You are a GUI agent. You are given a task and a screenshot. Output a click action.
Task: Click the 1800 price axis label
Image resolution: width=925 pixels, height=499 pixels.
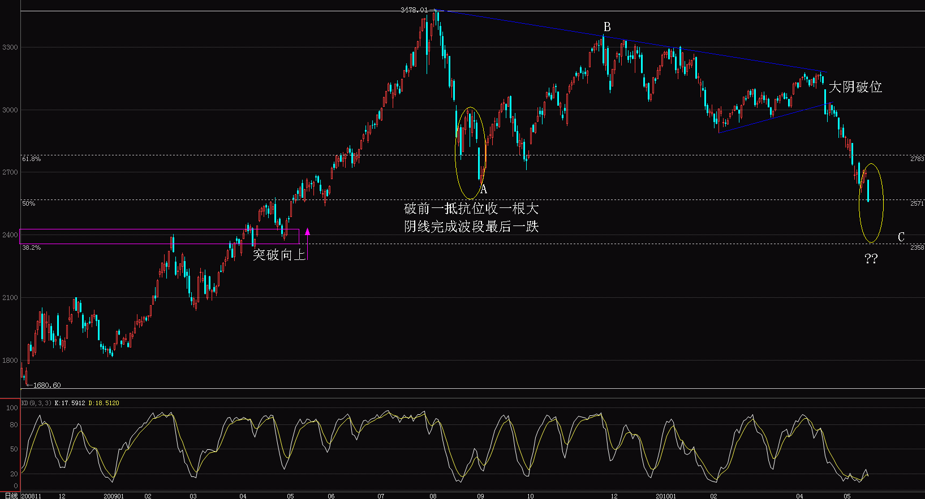10,361
